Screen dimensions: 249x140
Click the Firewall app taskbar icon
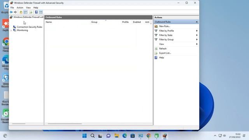pos(165,136)
